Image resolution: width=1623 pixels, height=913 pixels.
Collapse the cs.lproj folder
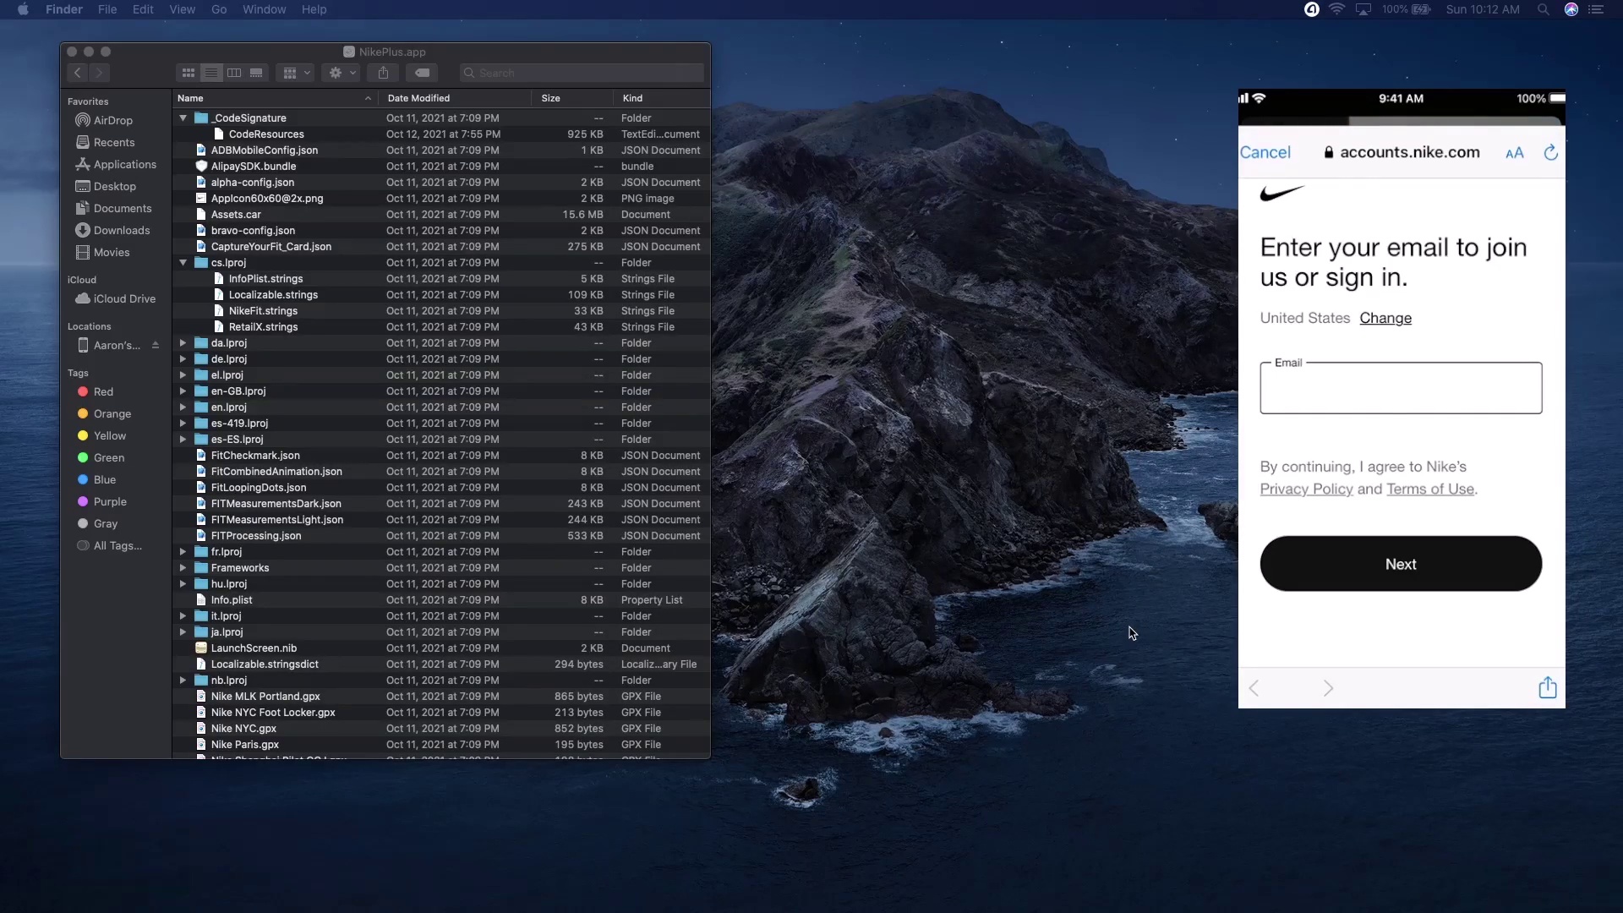[x=183, y=263]
